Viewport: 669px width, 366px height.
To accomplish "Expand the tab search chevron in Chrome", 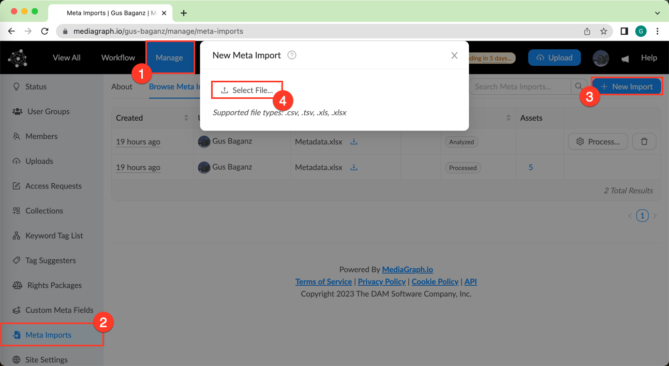I will point(657,13).
